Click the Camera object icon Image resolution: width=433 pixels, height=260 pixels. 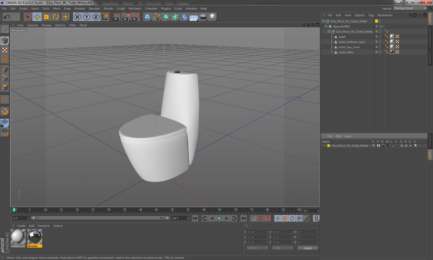tap(203, 17)
